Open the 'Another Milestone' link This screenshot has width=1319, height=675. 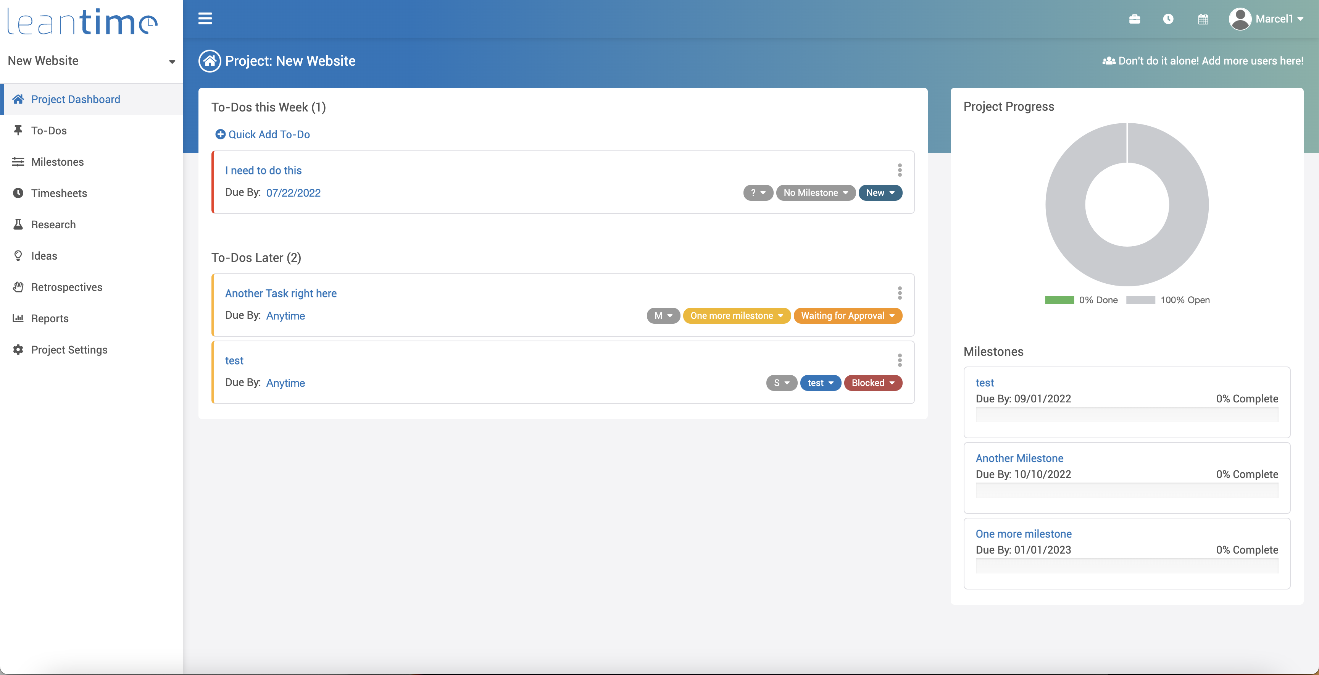(1019, 458)
